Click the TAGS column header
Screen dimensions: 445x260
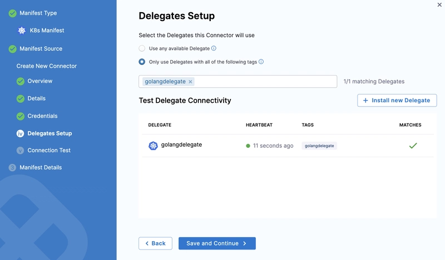point(308,125)
